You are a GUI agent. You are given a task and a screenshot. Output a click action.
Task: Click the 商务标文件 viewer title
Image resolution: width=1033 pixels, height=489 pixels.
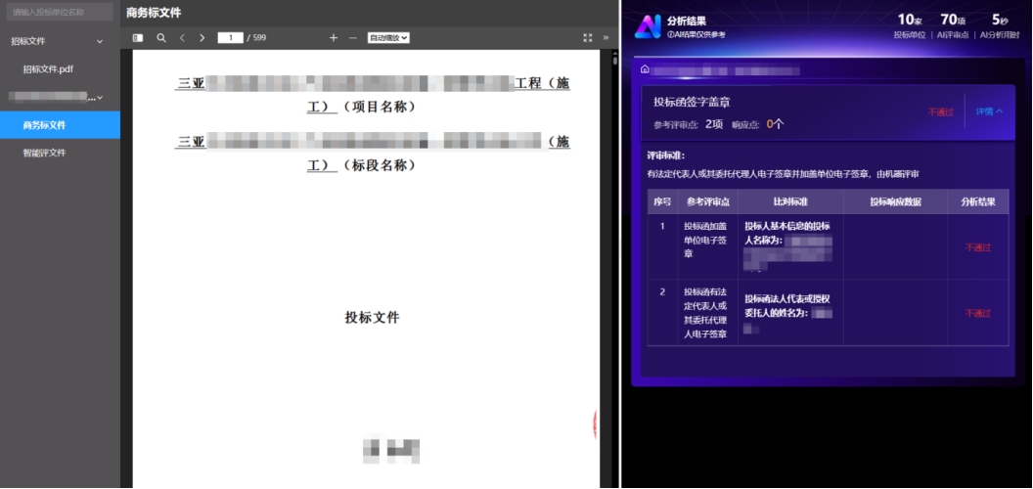pyautogui.click(x=154, y=13)
